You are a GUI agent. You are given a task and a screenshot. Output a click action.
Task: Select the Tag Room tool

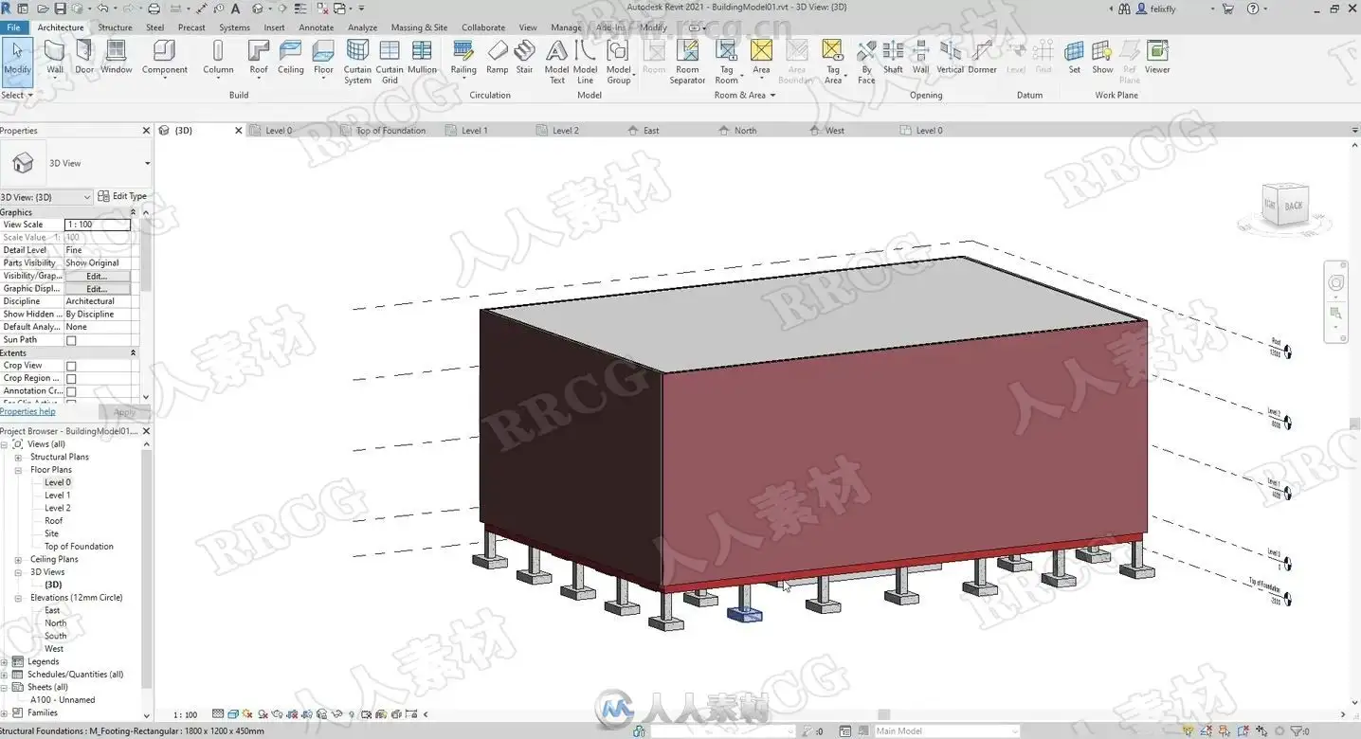tap(727, 63)
